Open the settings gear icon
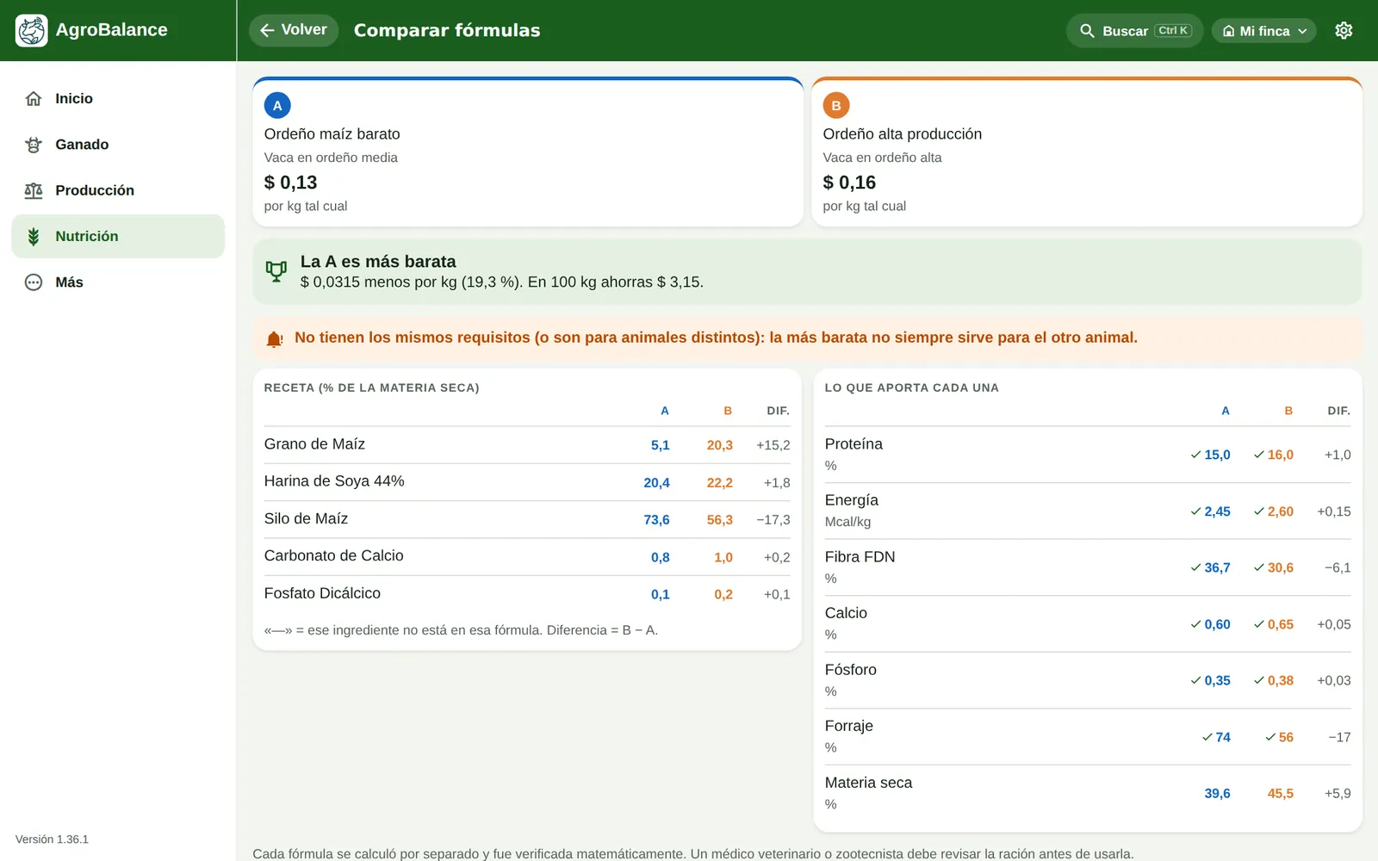Image resolution: width=1378 pixels, height=861 pixels. pyautogui.click(x=1344, y=30)
